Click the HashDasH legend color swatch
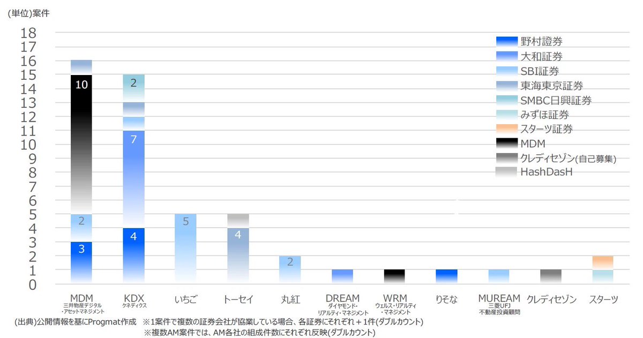Screen dimensions: 643x338 [x=506, y=172]
